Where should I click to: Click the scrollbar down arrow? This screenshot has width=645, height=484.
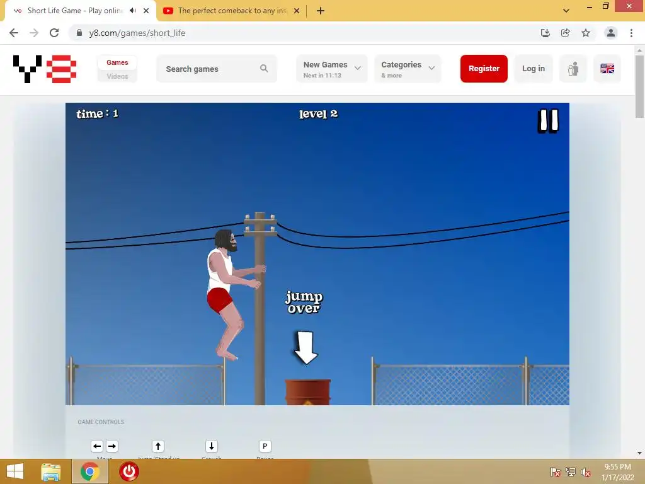[639, 453]
